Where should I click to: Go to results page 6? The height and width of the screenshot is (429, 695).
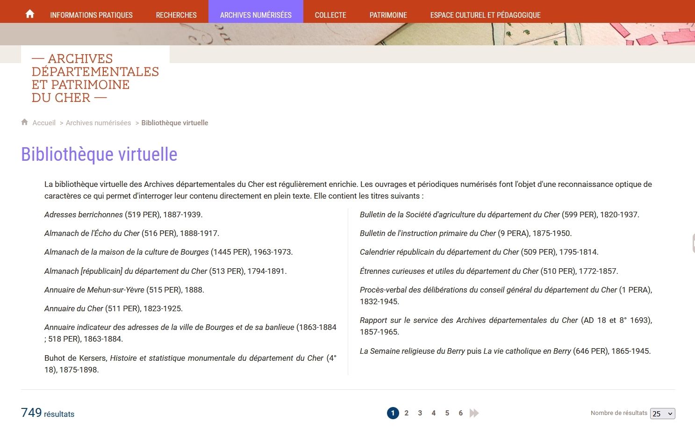click(x=460, y=413)
